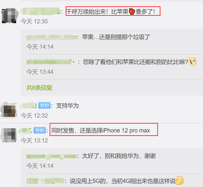Open username replying 说没用上5G的

tap(45, 181)
